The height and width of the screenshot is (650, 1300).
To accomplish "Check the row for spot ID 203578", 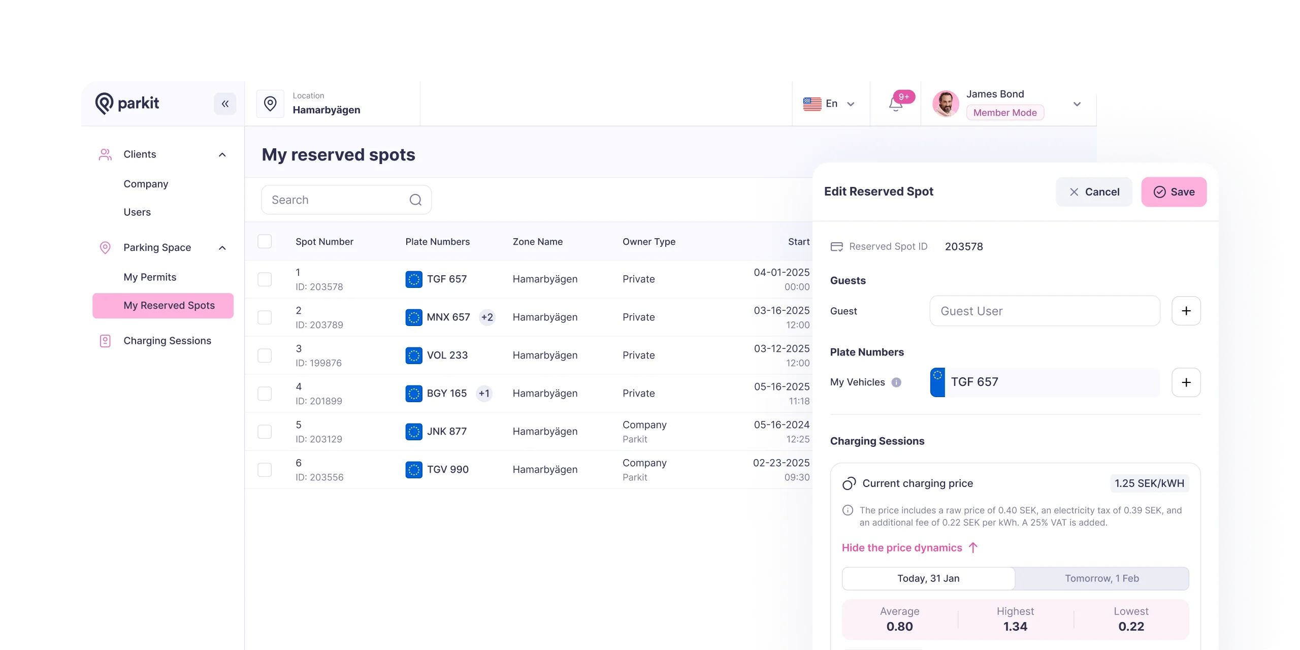I will point(265,279).
